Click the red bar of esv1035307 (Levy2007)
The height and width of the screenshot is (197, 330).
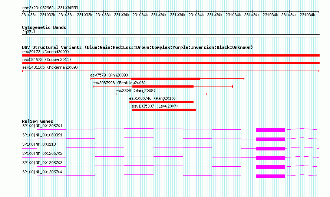tap(164, 110)
